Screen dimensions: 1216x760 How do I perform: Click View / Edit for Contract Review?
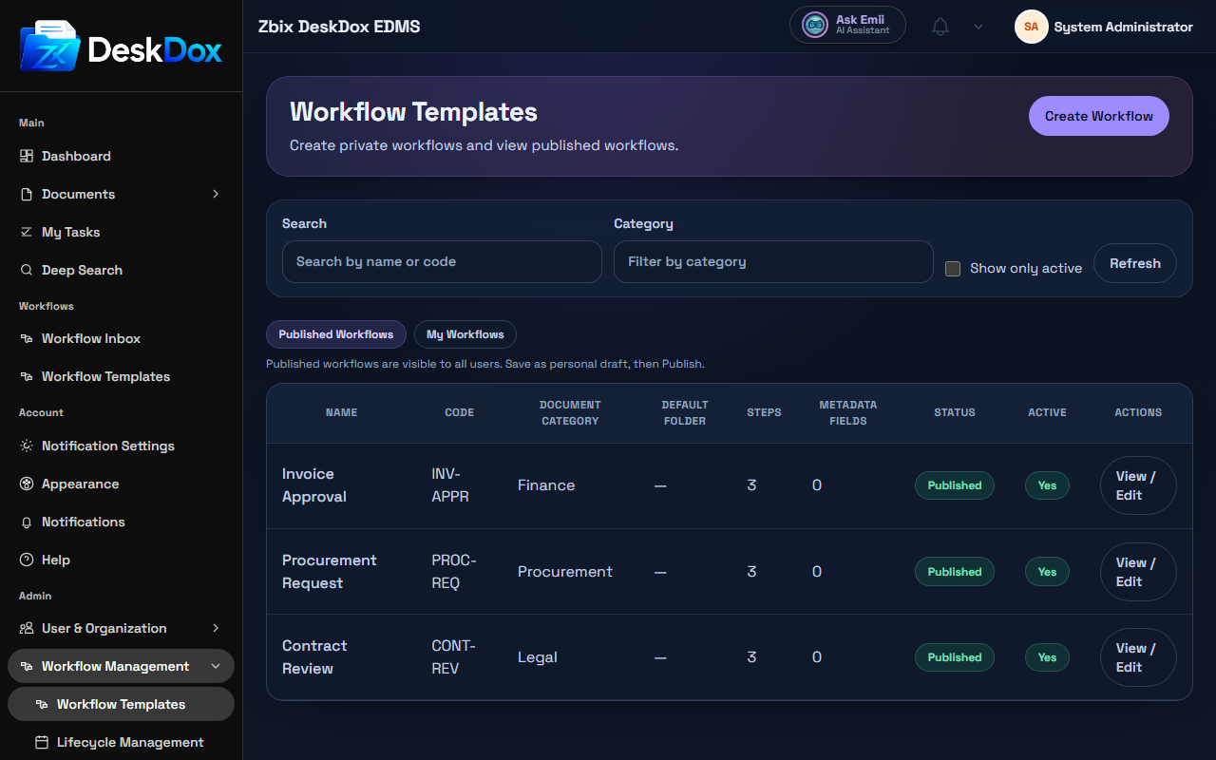coord(1138,657)
